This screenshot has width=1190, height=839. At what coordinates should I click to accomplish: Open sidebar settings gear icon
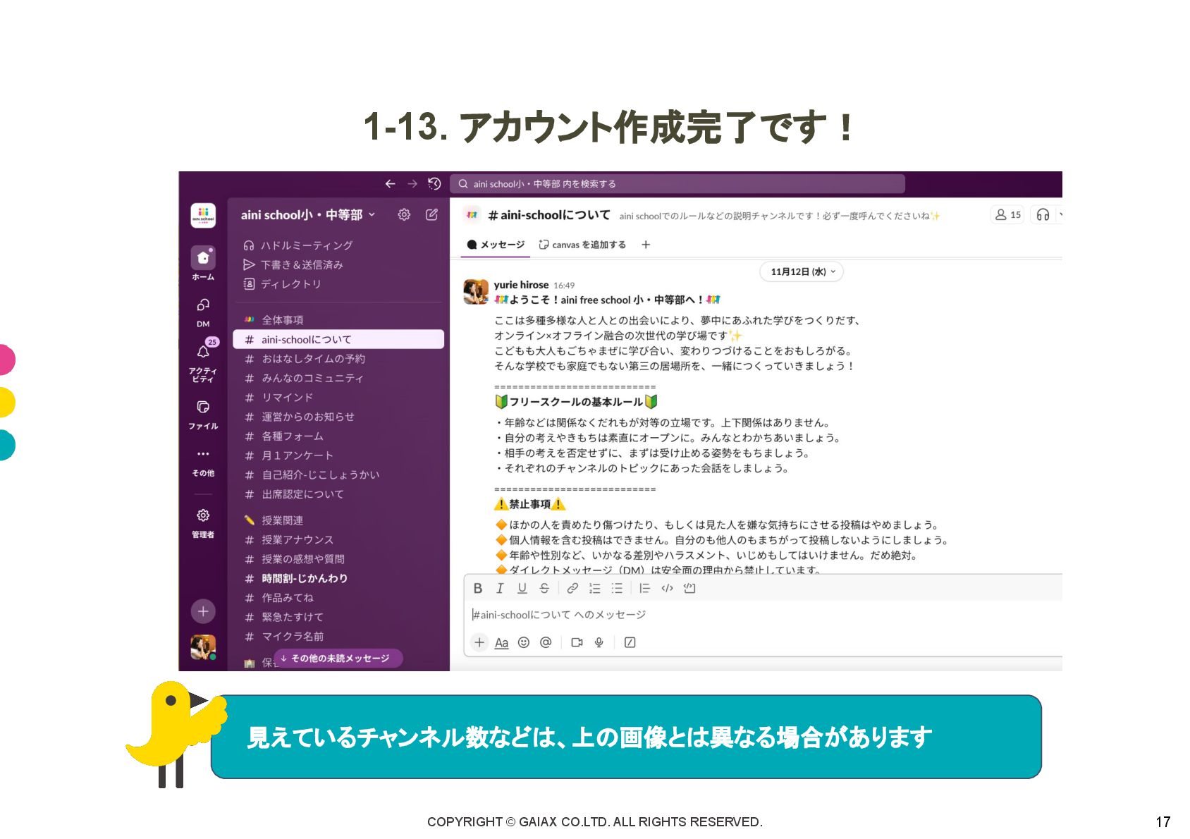404,215
